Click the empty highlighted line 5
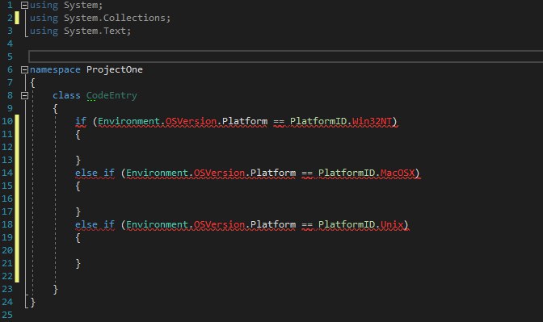This screenshot has height=322, width=543. coord(286,56)
